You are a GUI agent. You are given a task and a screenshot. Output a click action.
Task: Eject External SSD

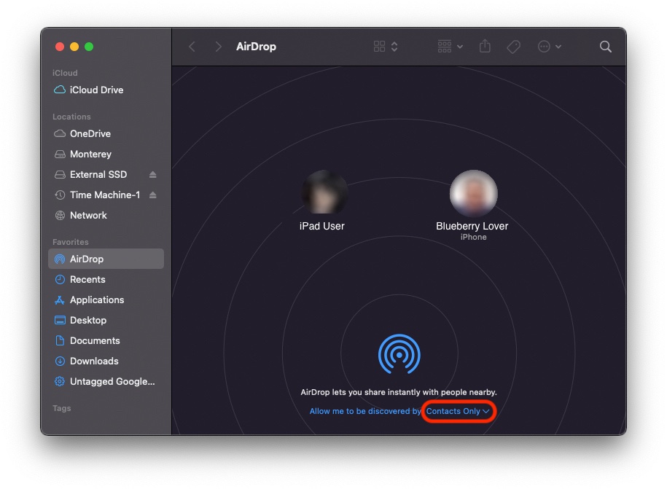(152, 175)
